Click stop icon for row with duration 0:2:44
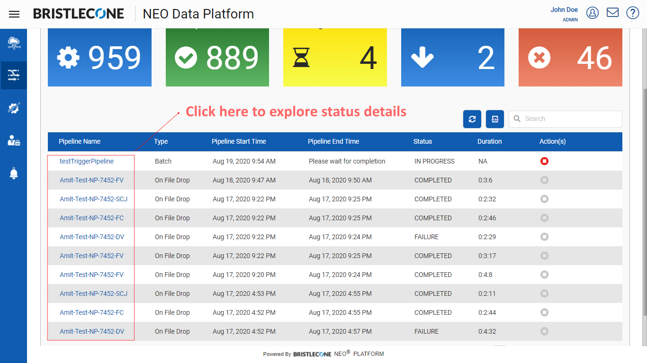The width and height of the screenshot is (647, 363). tap(544, 312)
